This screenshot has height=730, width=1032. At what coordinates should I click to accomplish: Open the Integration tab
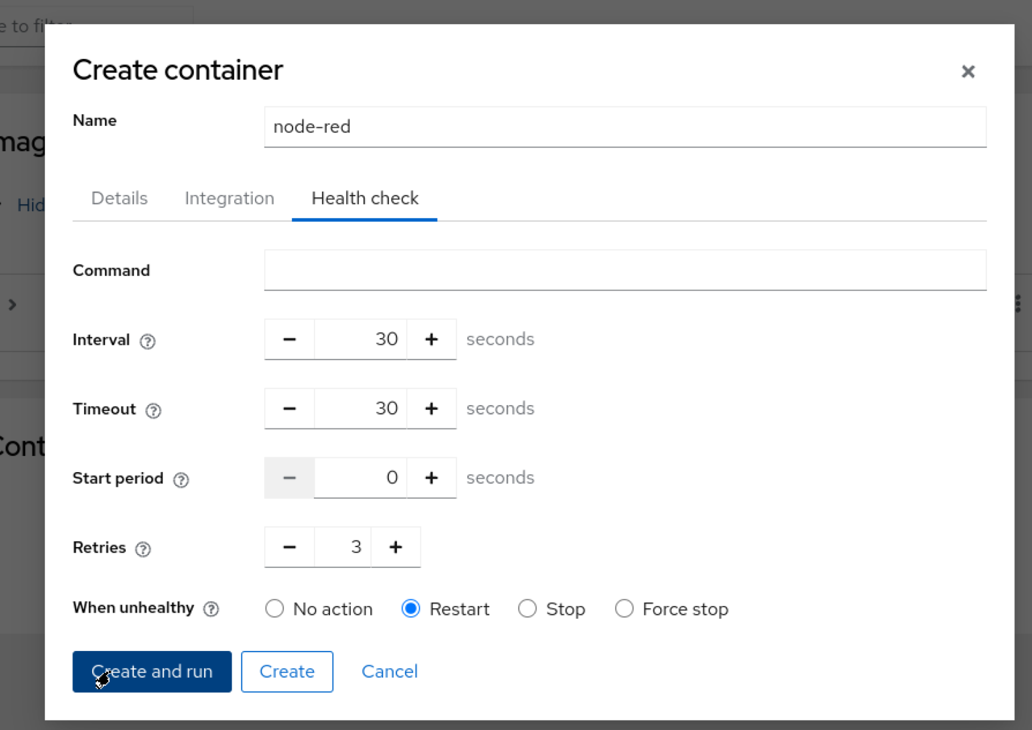(229, 198)
